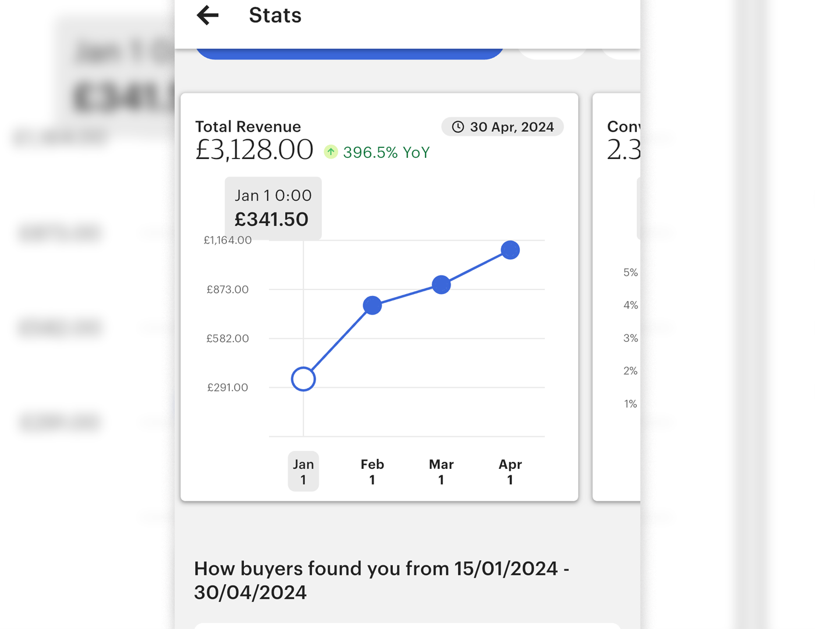Viewport: 815px width, 629px height.
Task: Tap the Apr 1 axis label
Action: tap(511, 471)
